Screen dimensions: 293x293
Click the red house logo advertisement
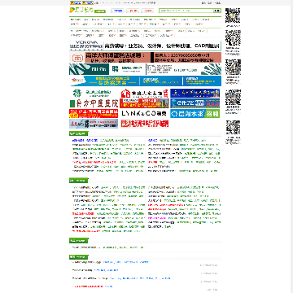tap(144, 93)
